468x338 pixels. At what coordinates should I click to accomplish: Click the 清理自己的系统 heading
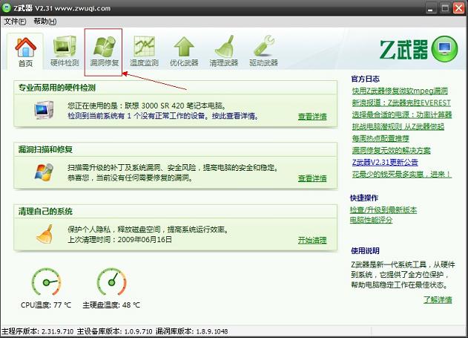coord(45,212)
